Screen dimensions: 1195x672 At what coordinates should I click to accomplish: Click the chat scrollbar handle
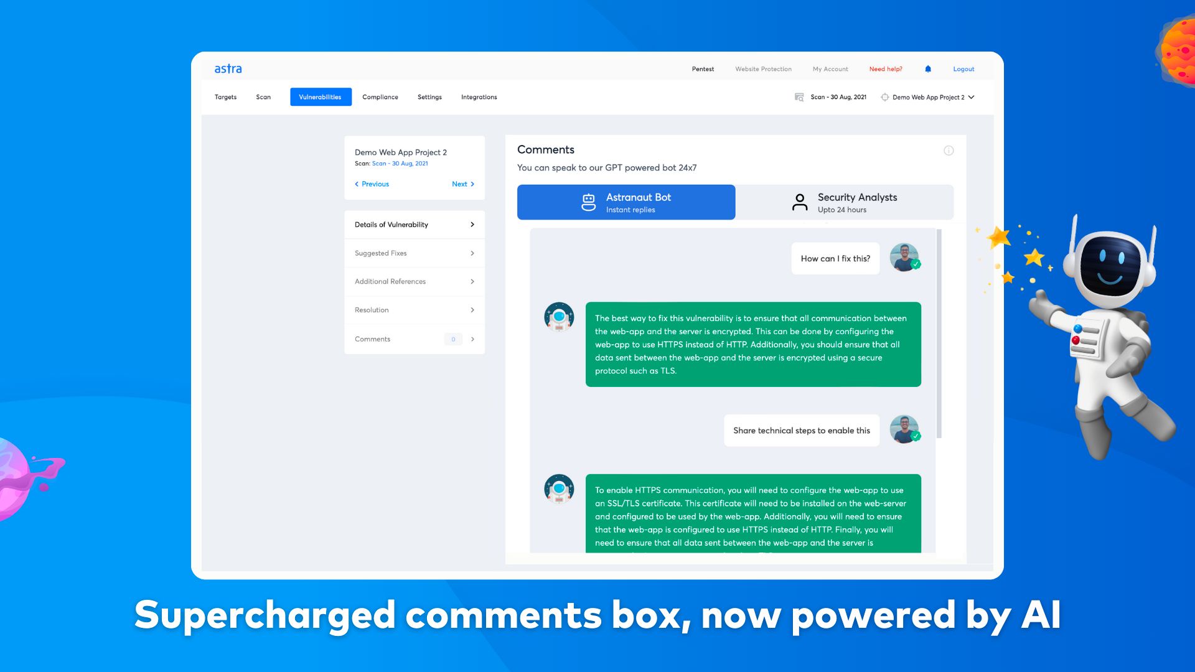939,334
